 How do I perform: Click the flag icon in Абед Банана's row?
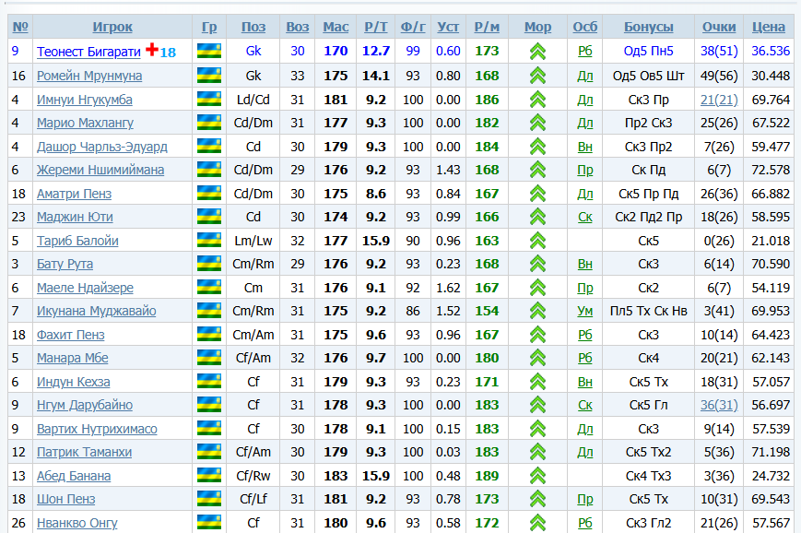point(209,476)
